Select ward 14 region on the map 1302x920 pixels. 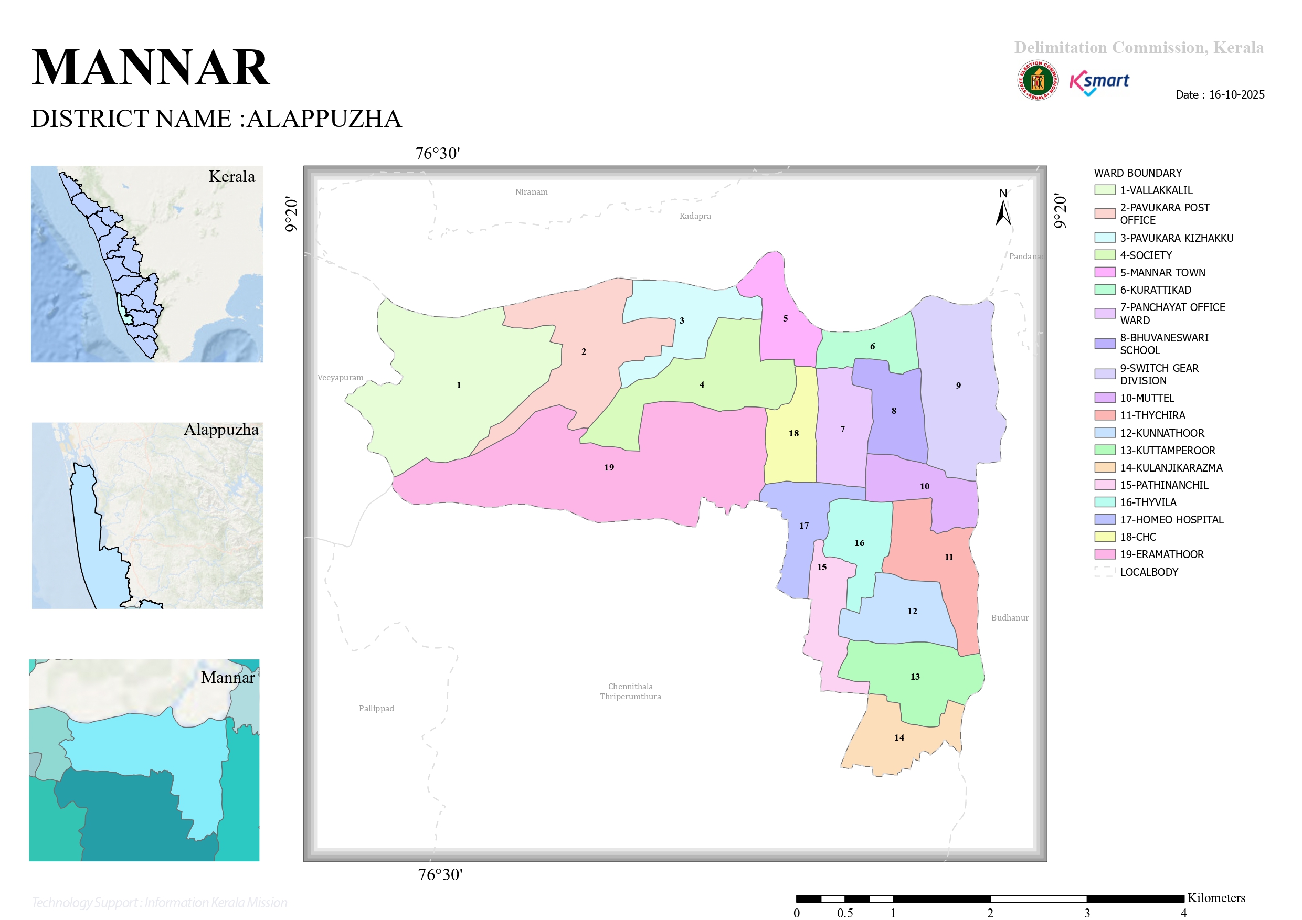[x=899, y=737]
